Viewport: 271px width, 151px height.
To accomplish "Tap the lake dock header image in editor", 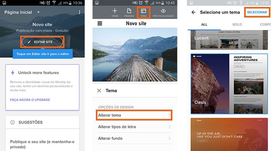I will (135, 55).
